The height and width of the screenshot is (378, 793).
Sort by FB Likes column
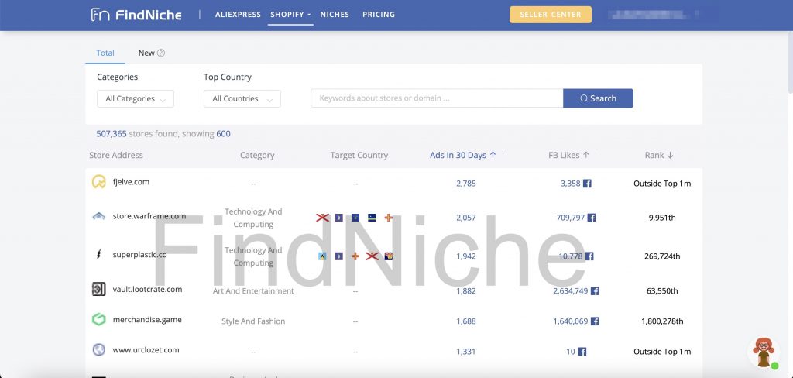click(x=568, y=156)
